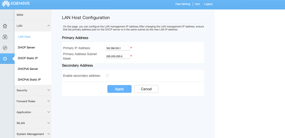Focus the Primary Address Subnet Mask field
Image resolution: width=285 pixels, height=138 pixels.
point(118,56)
